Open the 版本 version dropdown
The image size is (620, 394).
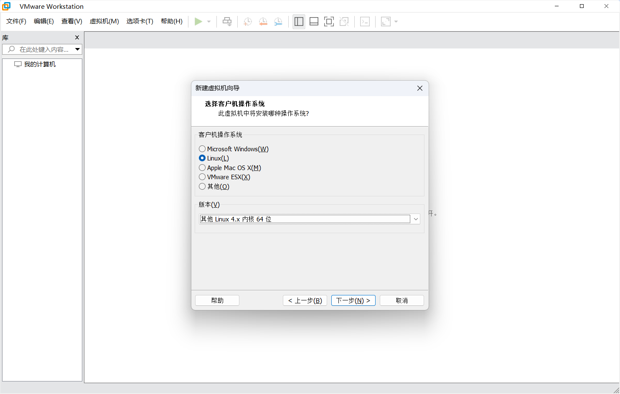click(x=416, y=219)
